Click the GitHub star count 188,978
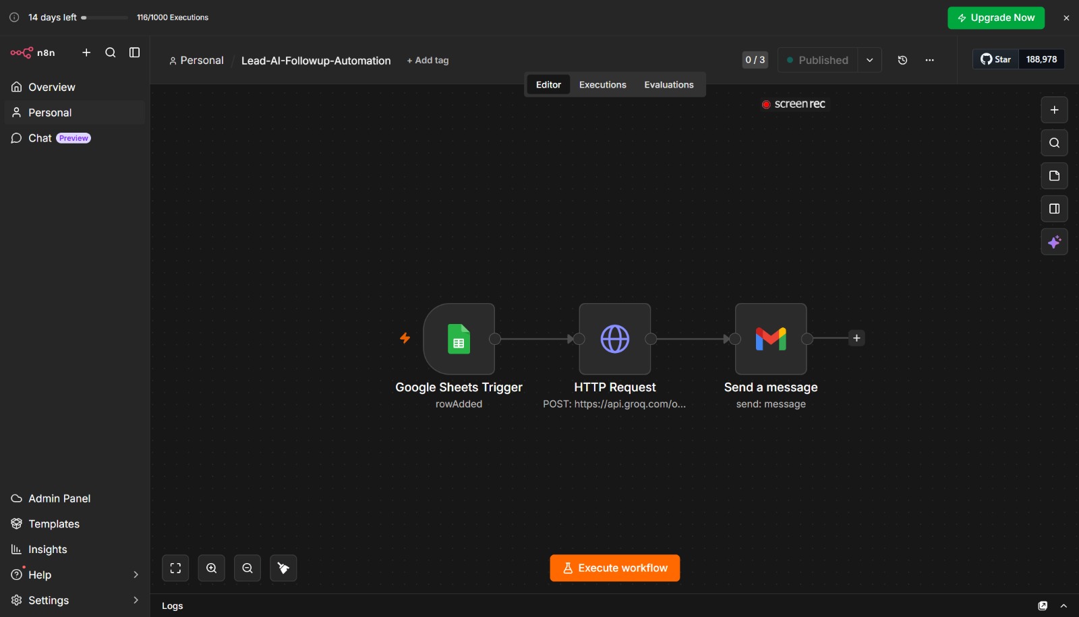 click(1041, 59)
